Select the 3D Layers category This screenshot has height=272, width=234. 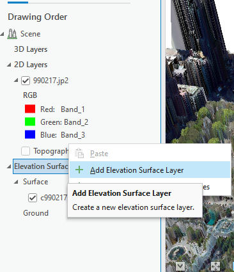click(x=31, y=49)
